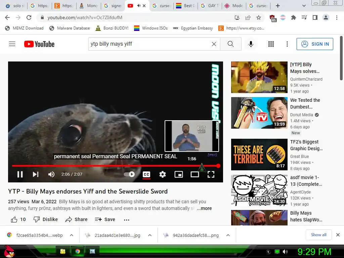Toggle closed captions CC button
344x258 pixels.
[146, 174]
